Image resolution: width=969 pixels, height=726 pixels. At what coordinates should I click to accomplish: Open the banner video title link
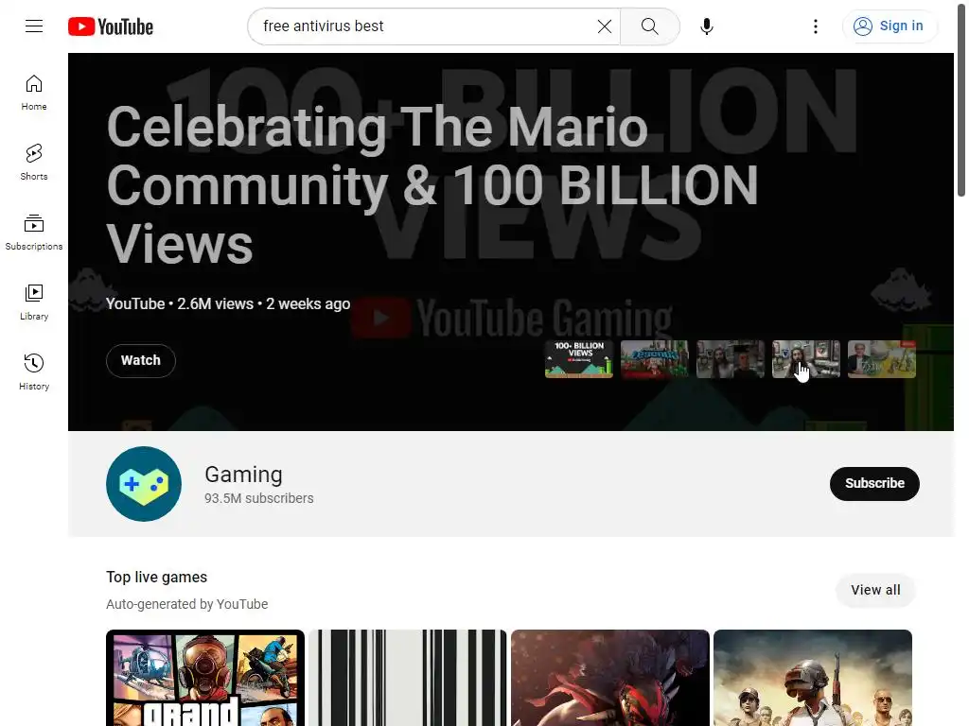432,184
